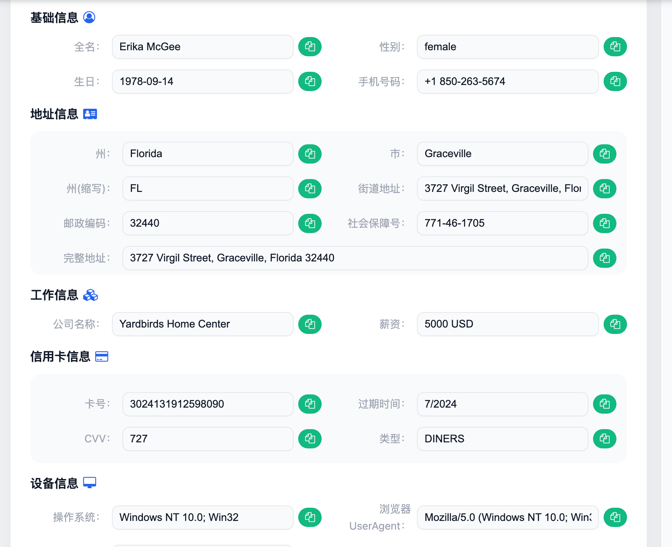The image size is (672, 547).
Task: Click the operating system field Windows NT 10.0
Action: coord(203,518)
